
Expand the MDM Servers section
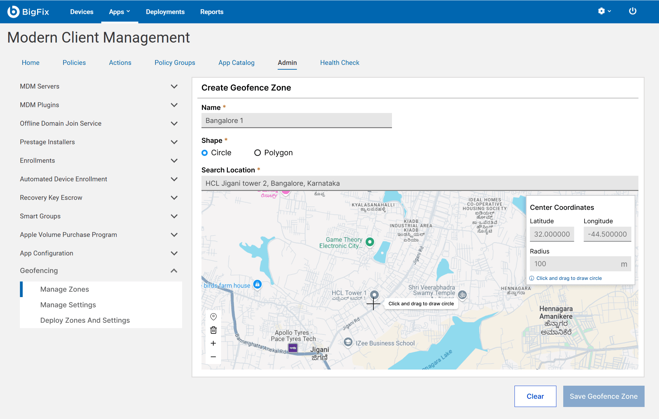click(x=174, y=87)
